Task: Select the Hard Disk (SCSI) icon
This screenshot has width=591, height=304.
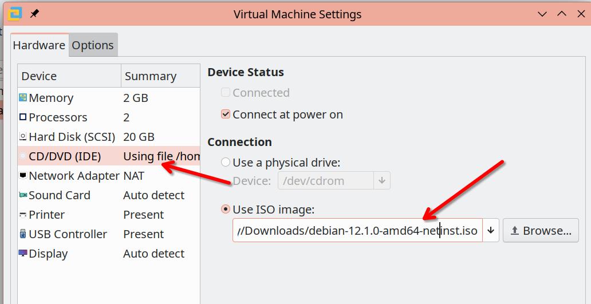Action: tap(23, 137)
